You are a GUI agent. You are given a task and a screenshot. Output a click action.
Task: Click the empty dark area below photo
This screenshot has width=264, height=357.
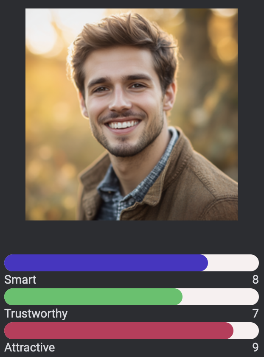132,237
